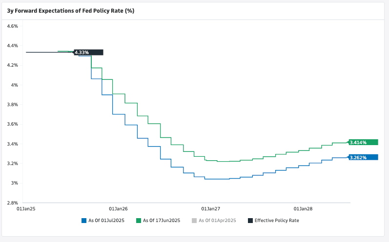Click the blue As Of 01Jul2025 legend swatch
The image size is (389, 242).
(84, 221)
